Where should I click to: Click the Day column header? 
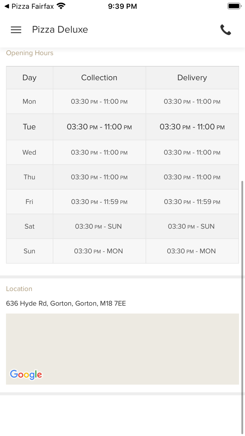(29, 78)
